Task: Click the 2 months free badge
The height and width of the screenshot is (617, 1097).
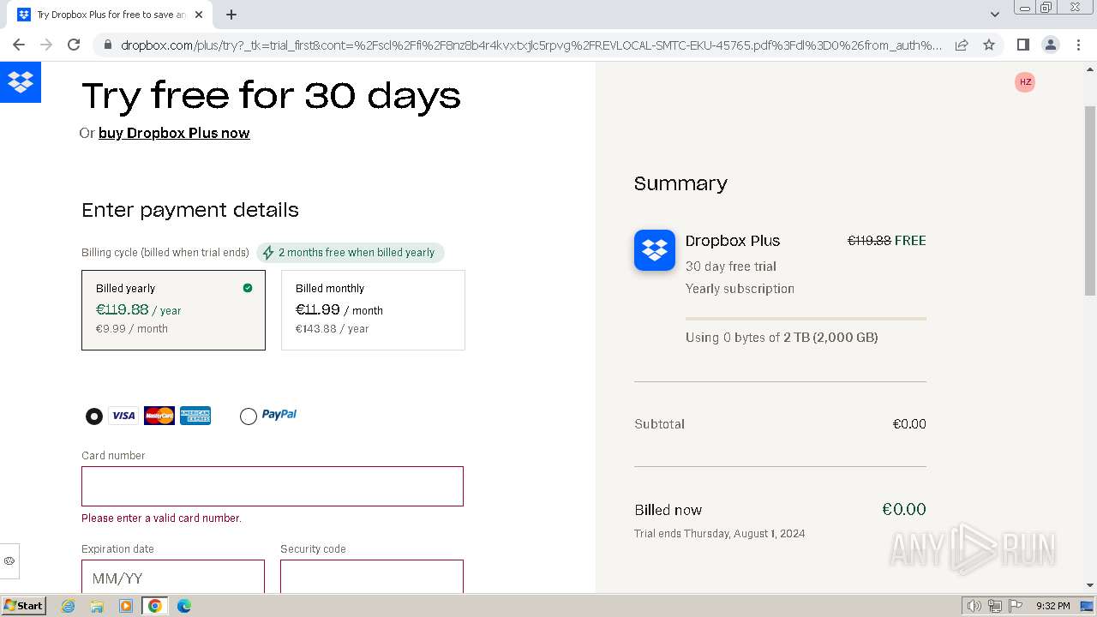Action: pyautogui.click(x=351, y=253)
